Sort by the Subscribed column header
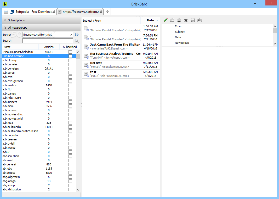This screenshot has height=199, width=279. point(70,47)
